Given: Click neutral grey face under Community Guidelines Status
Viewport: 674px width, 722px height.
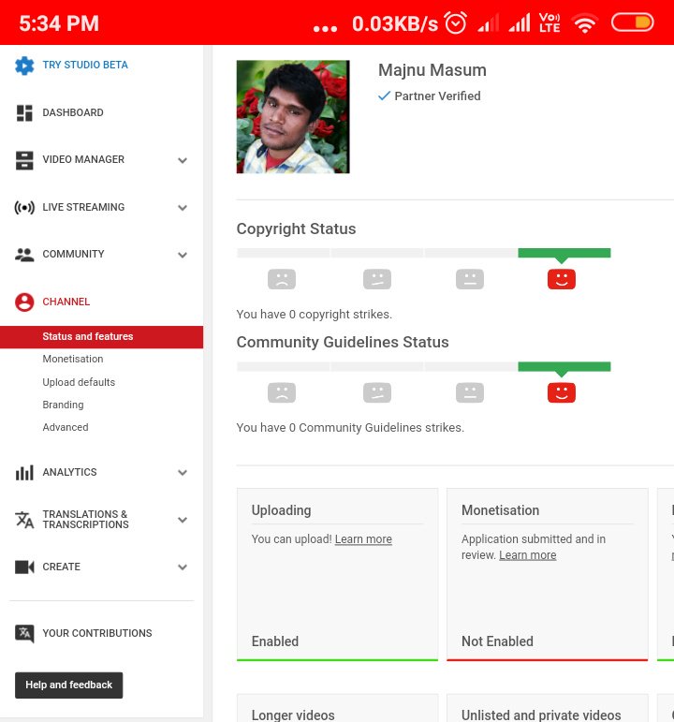Looking at the screenshot, I should (470, 392).
